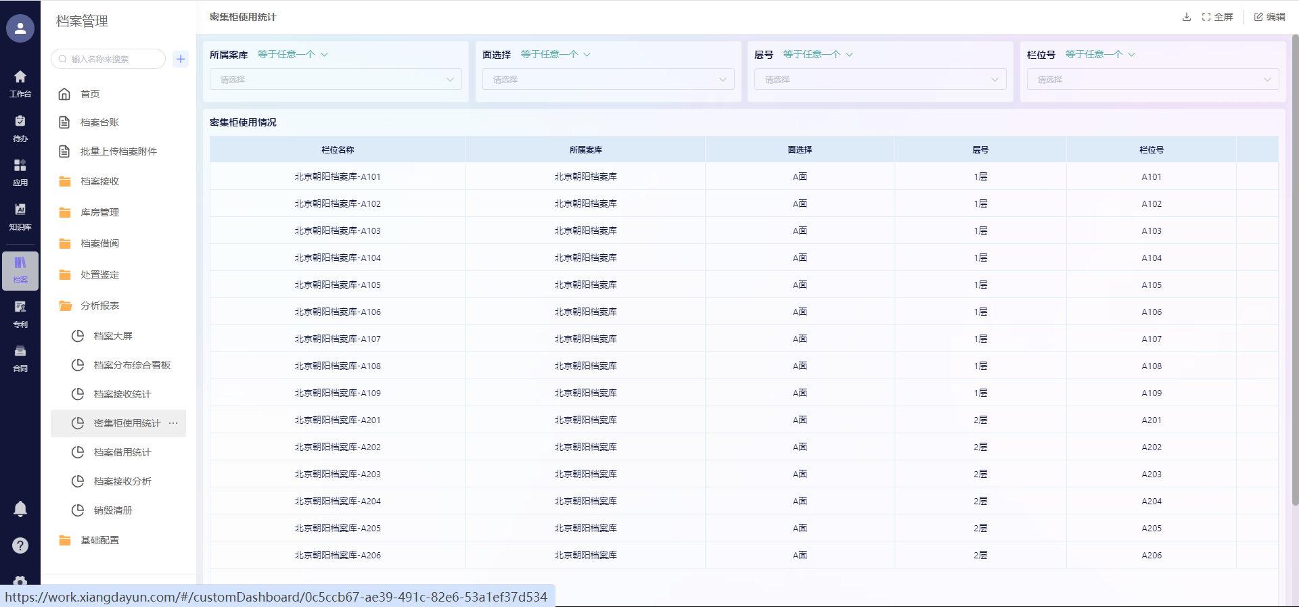Click the 全屏 fullscreen button

point(1217,17)
